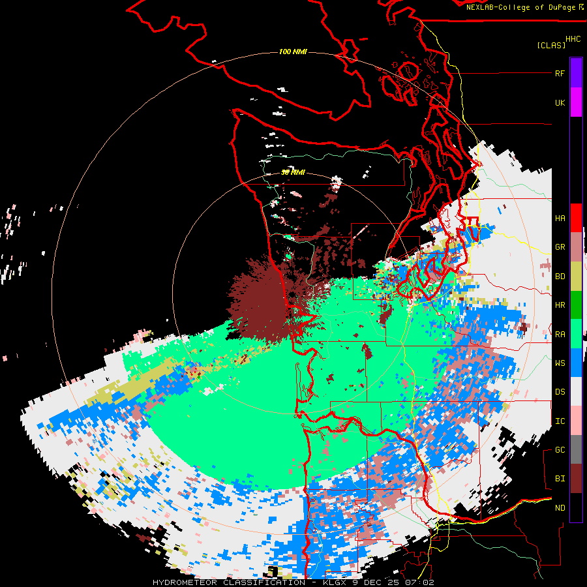Click the WS blue legend swatch
This screenshot has width=587, height=587.
click(x=576, y=363)
